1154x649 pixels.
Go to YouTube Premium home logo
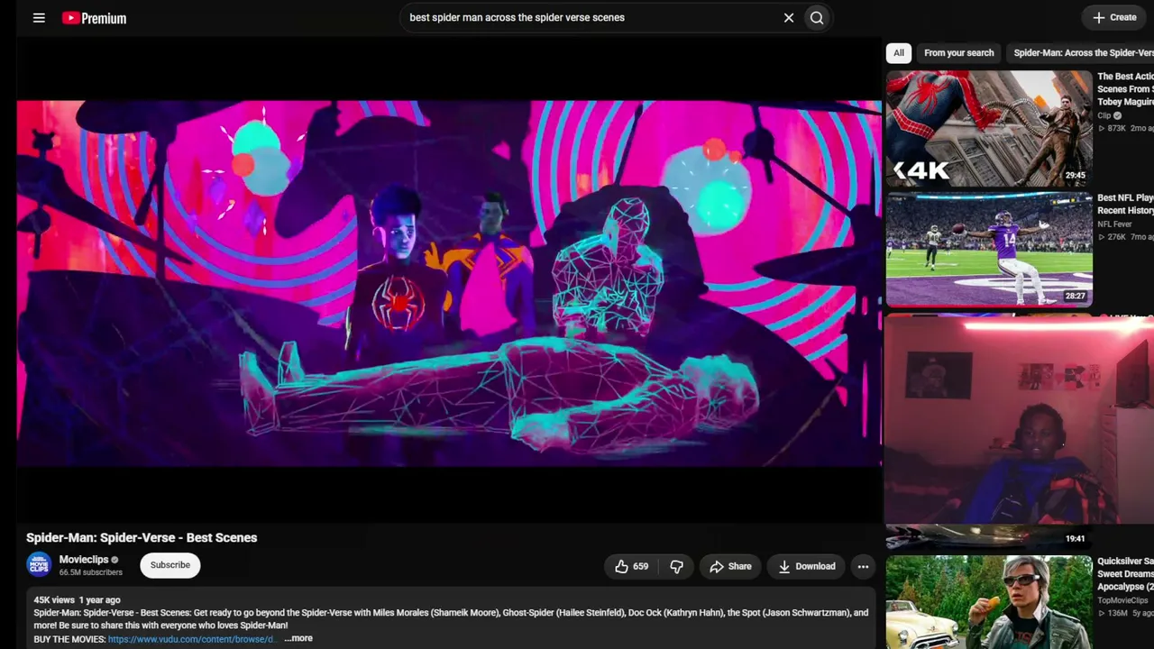[94, 18]
